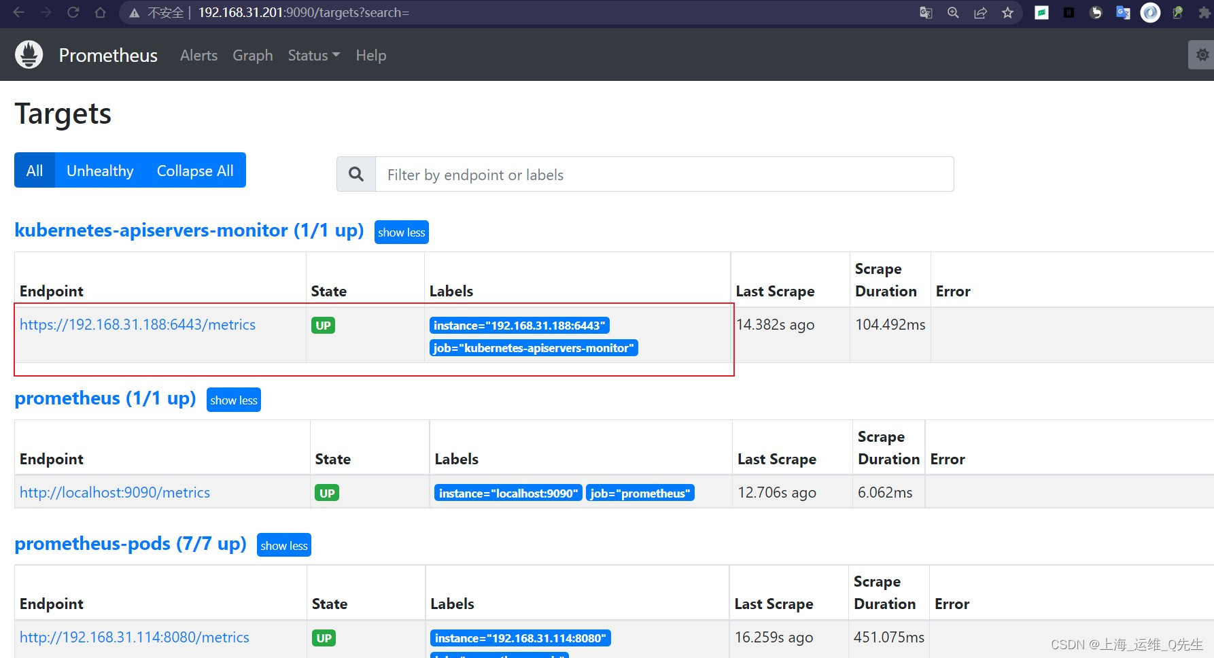The image size is (1214, 658).
Task: Click 14.382s ago last scrape value
Action: click(776, 325)
